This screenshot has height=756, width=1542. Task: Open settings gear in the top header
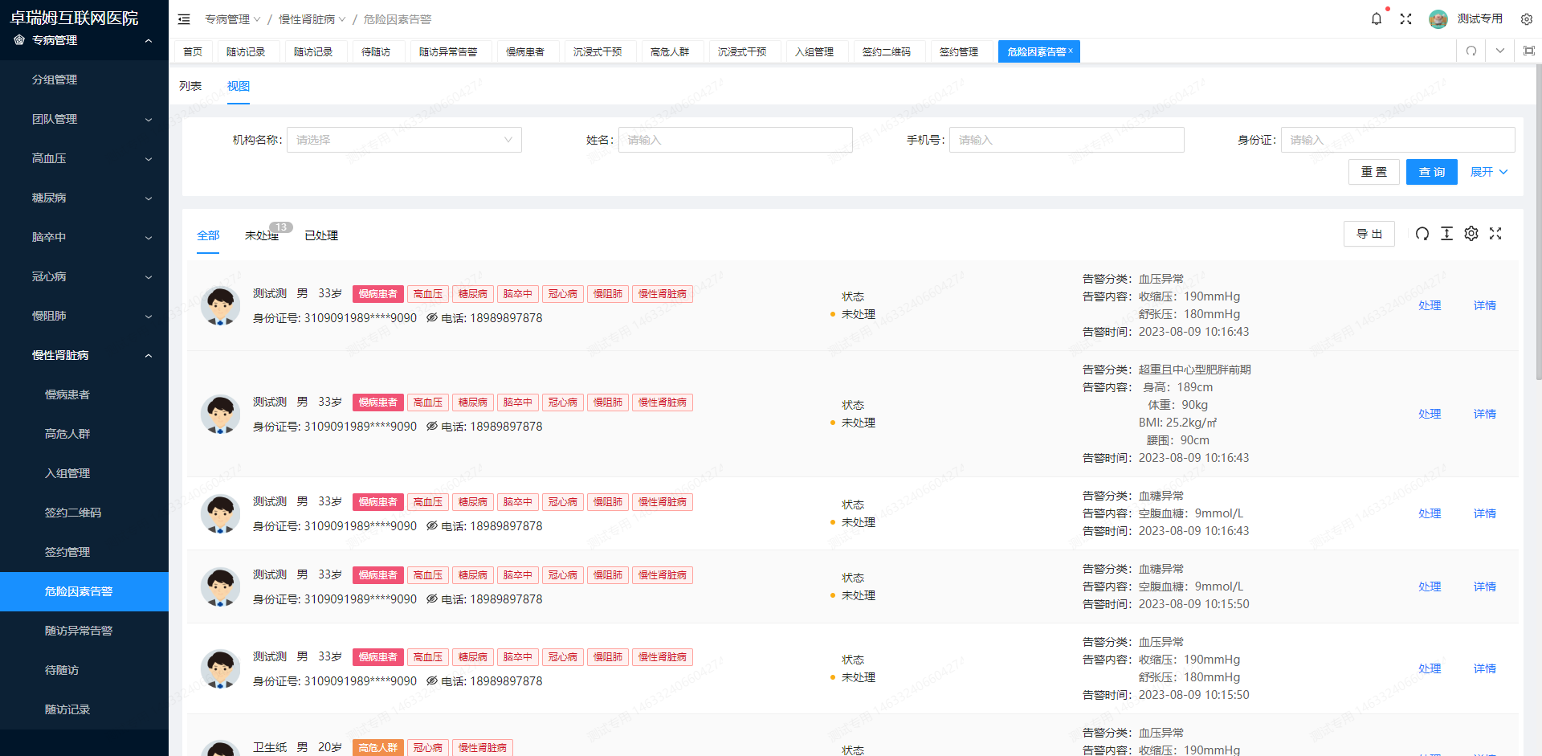[x=1526, y=19]
